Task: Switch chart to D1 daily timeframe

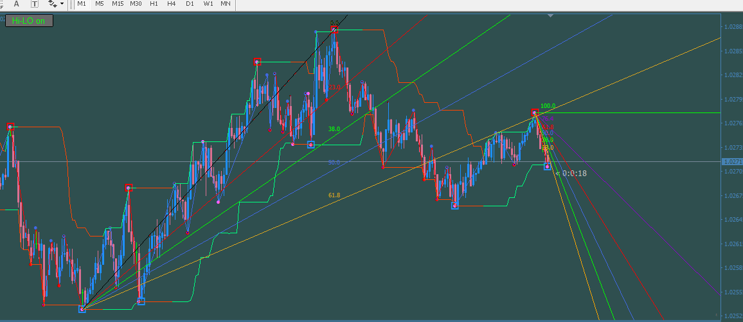Action: [190, 4]
